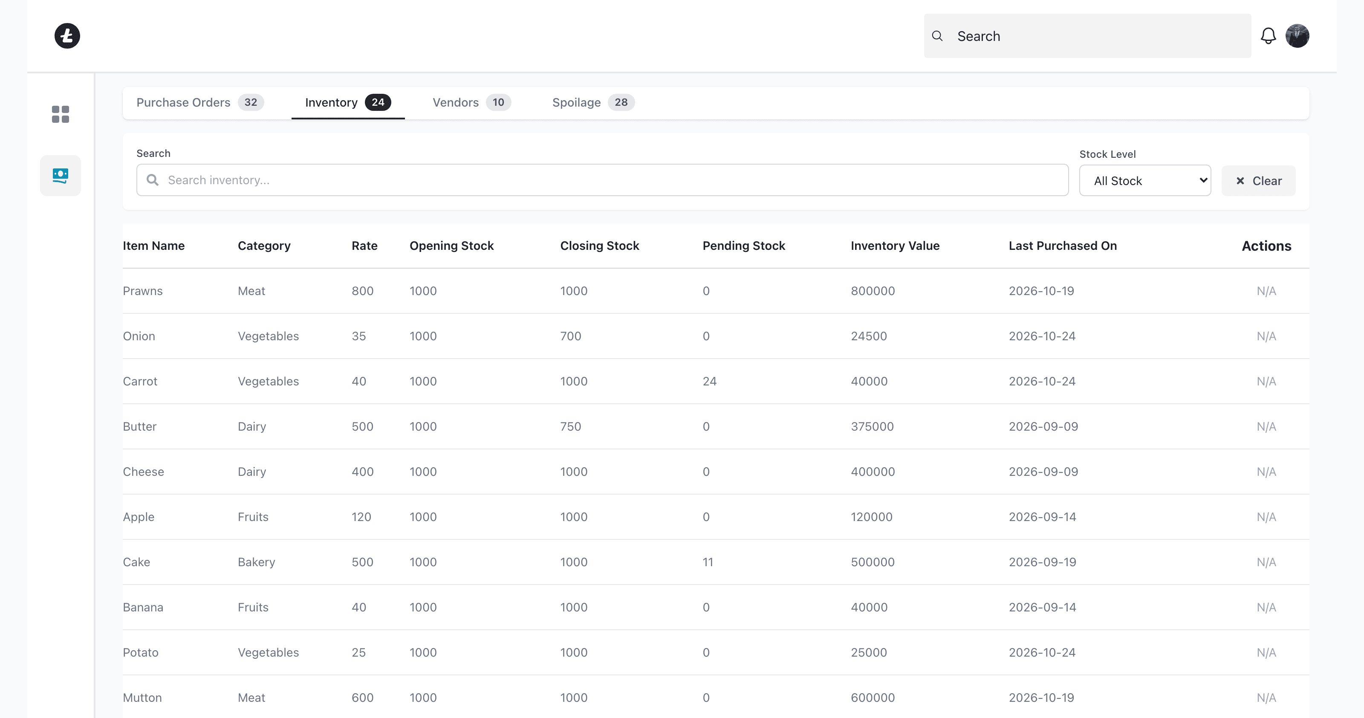Click the Closing Stock column header

click(x=599, y=246)
